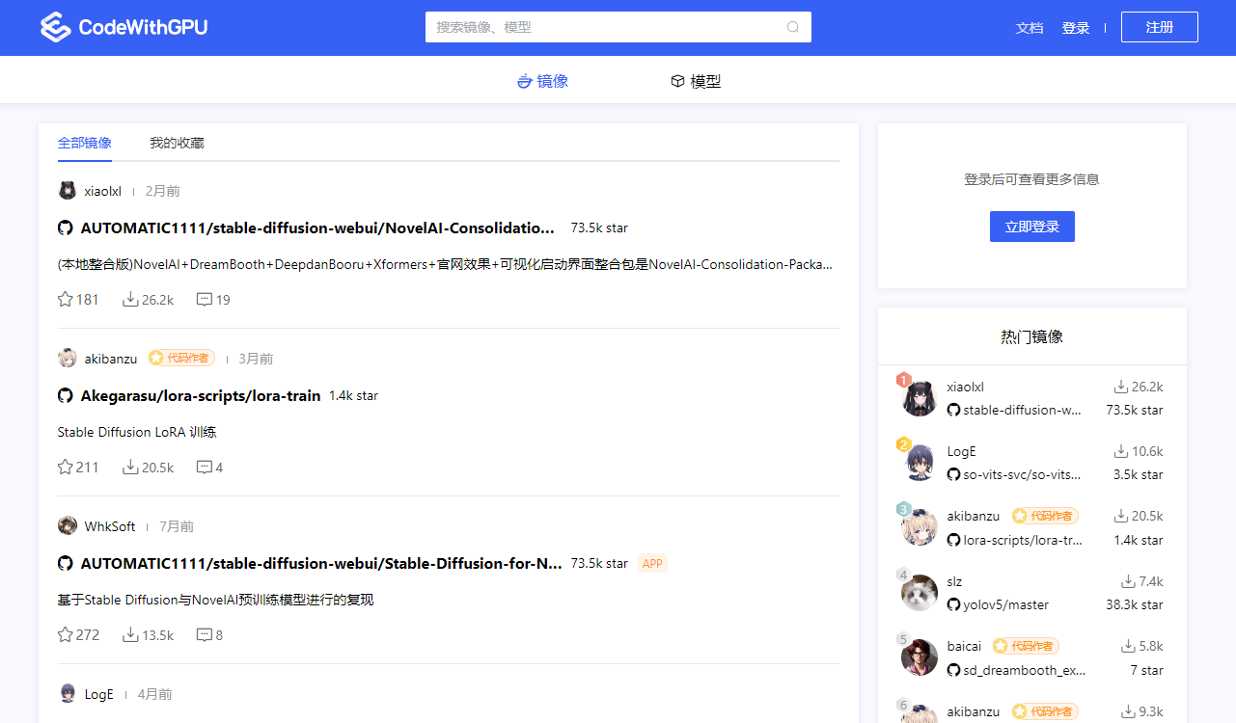The image size is (1236, 723).
Task: Click the download icon showing 20.5k in list
Action: 130,468
